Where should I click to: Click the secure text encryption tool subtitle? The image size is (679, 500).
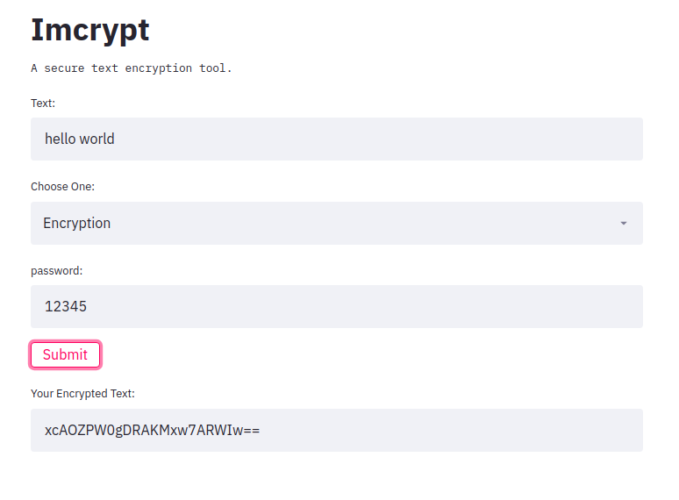tap(132, 68)
